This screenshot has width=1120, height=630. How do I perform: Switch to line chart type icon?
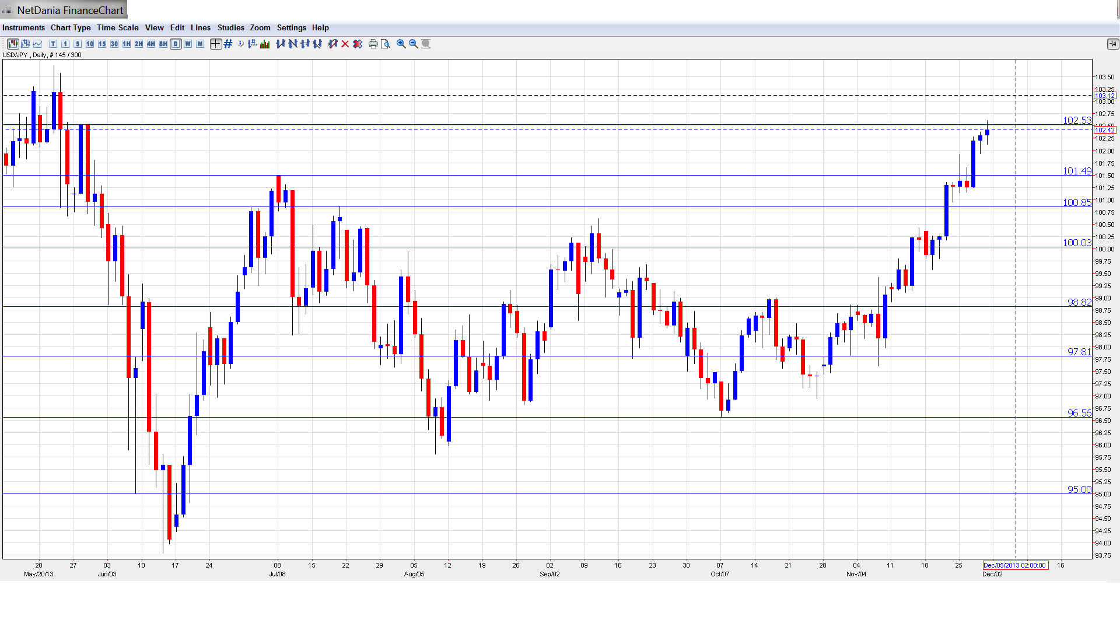point(38,44)
